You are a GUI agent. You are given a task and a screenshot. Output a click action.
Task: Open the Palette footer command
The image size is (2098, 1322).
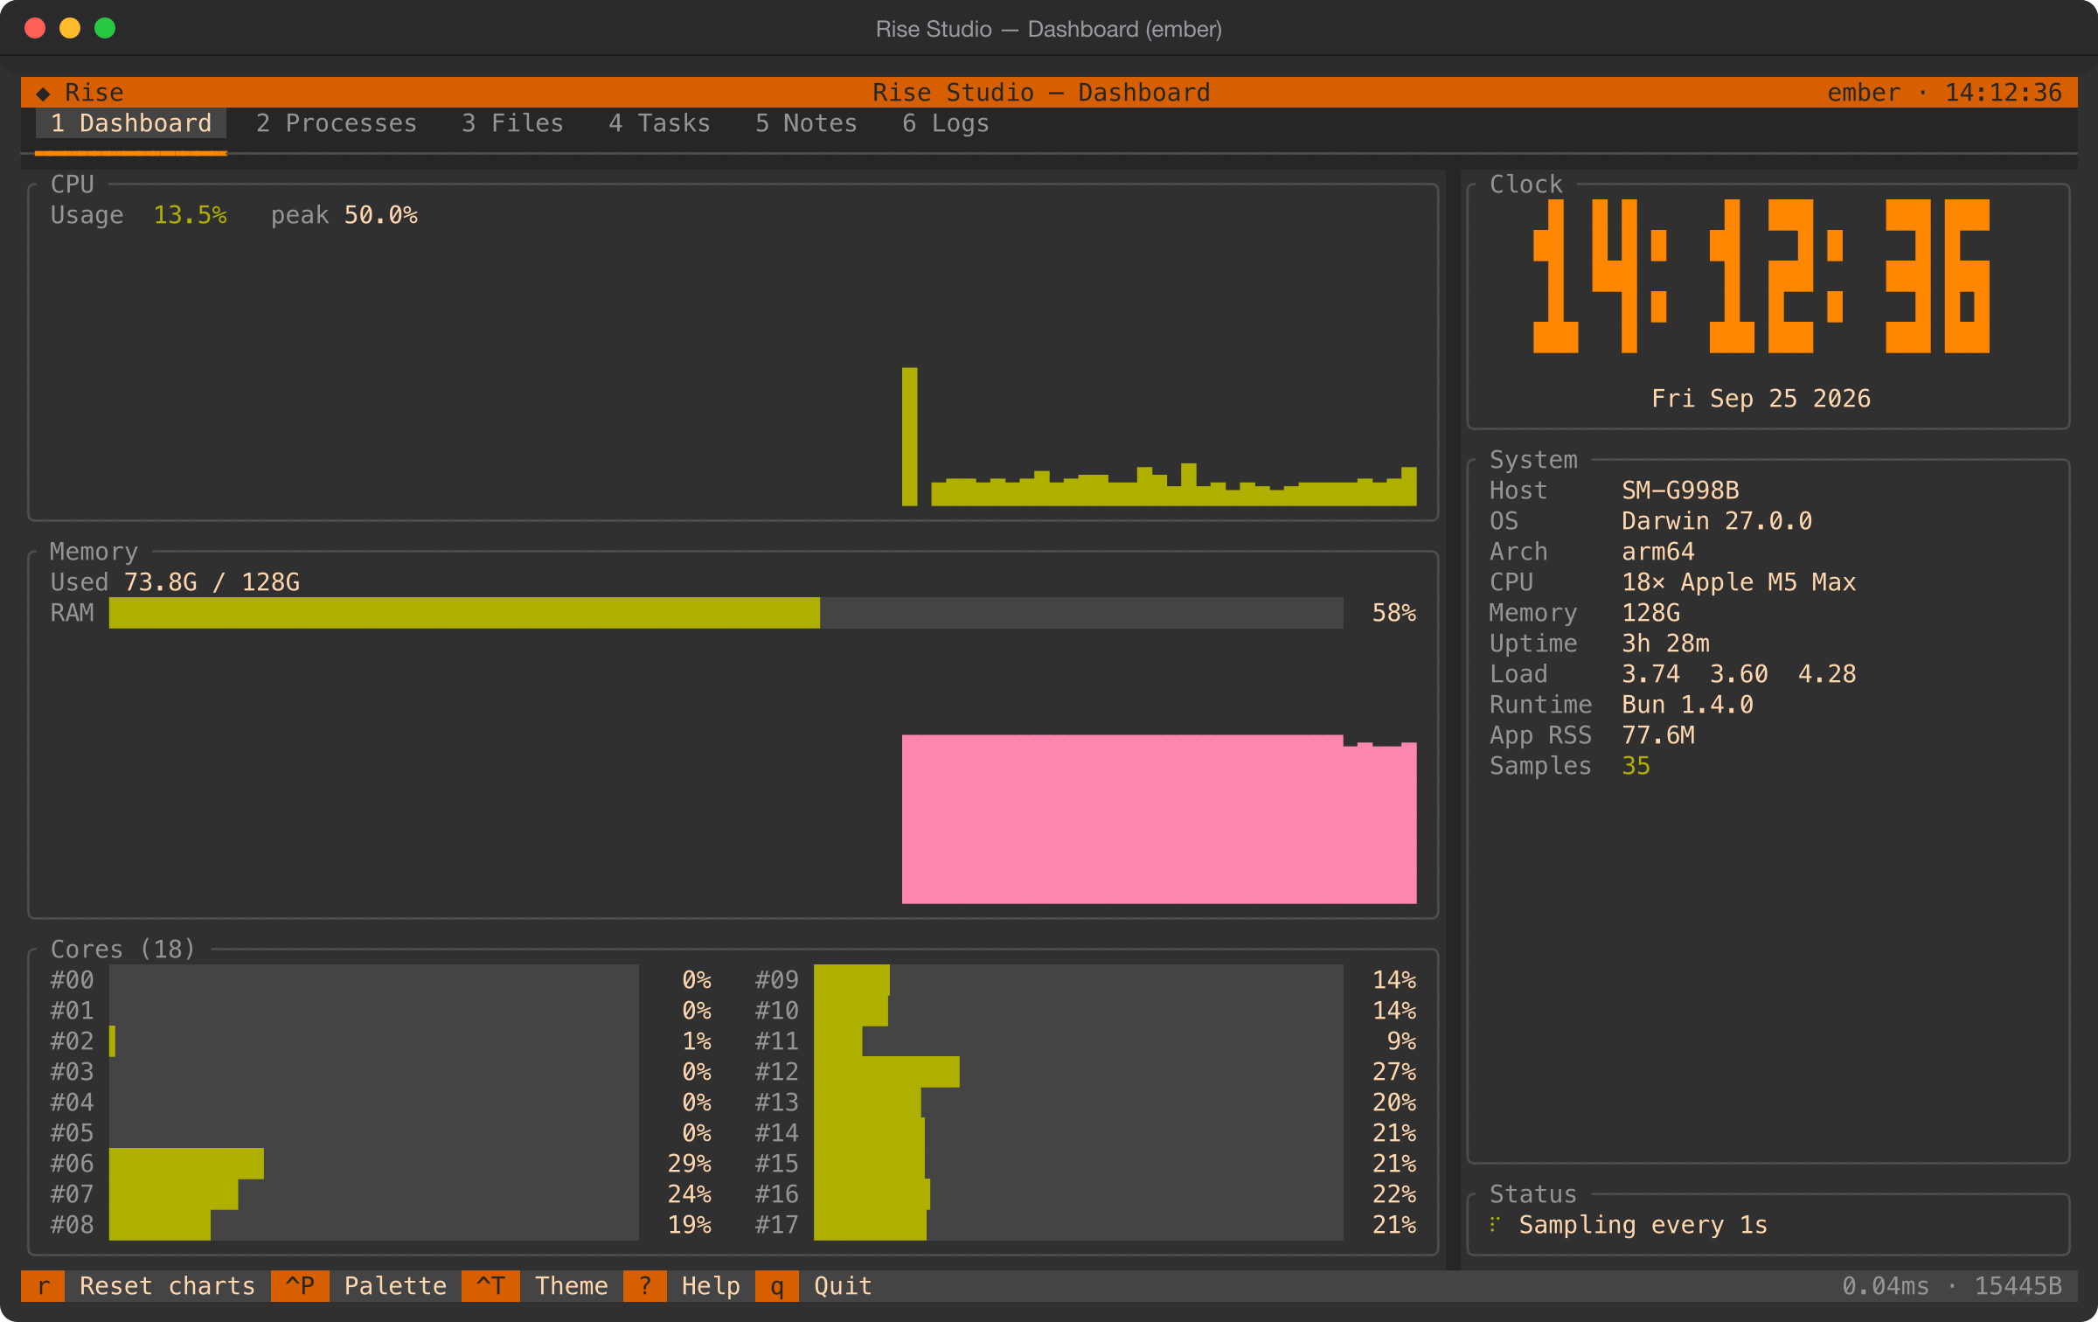click(395, 1286)
